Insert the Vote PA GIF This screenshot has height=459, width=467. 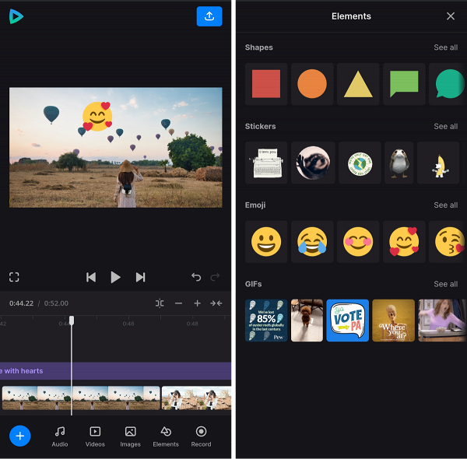click(x=348, y=321)
